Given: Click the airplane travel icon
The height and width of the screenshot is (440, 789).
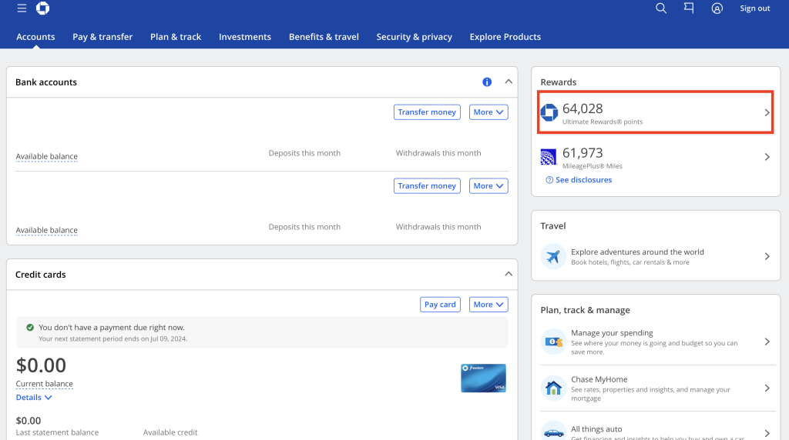Looking at the screenshot, I should pyautogui.click(x=553, y=257).
